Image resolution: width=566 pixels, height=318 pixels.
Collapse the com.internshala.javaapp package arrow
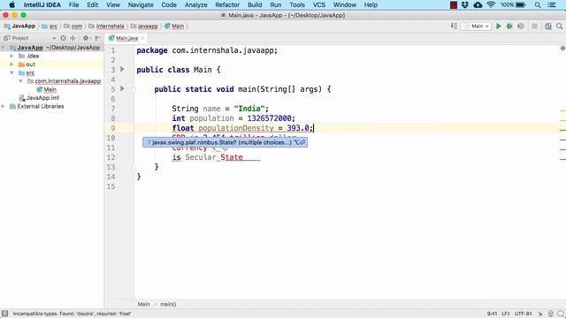coord(20,81)
